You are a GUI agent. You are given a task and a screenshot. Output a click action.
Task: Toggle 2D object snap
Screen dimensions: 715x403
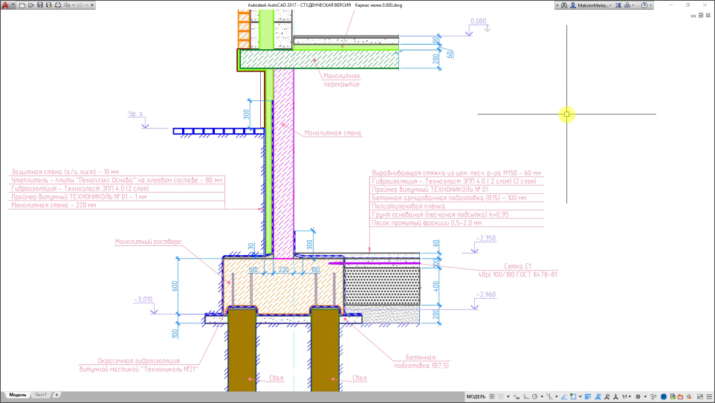point(573,396)
